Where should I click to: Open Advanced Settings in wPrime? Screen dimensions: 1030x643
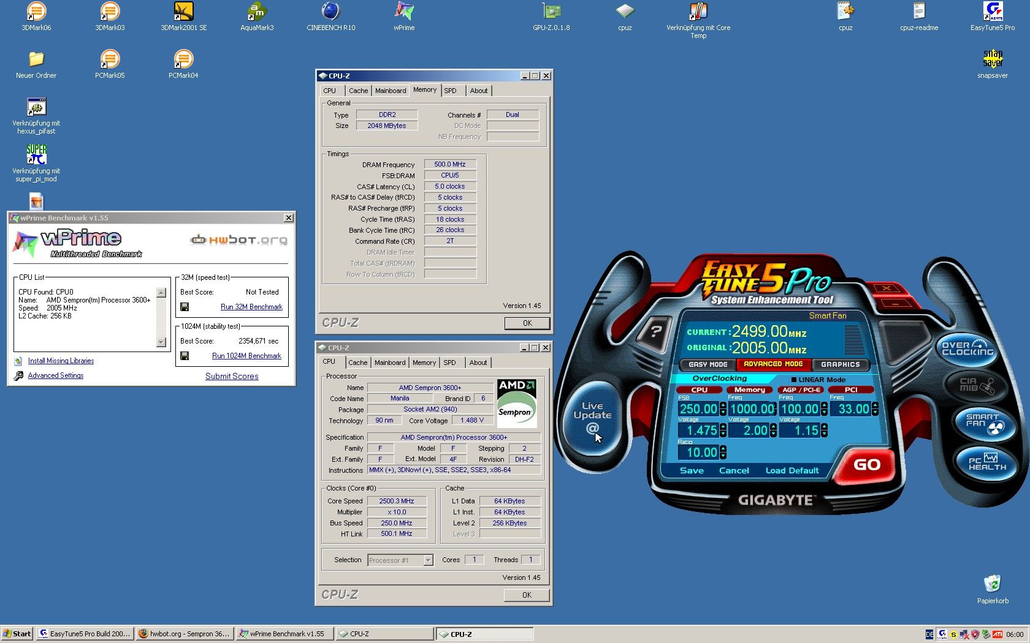[x=56, y=375]
